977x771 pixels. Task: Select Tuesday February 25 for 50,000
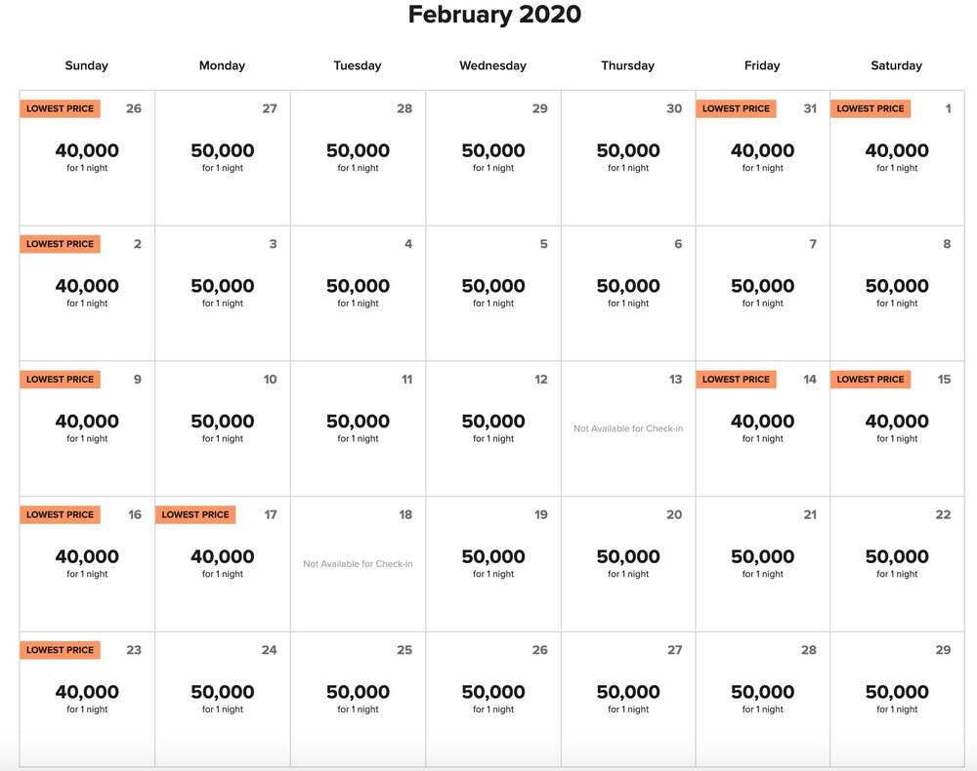pyautogui.click(x=358, y=698)
